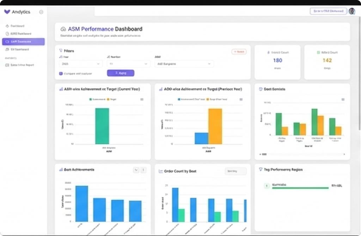This screenshot has width=361, height=236.
Task: Click the tallest blue bar in Beat Achievements chart
Action: pyautogui.click(x=82, y=204)
